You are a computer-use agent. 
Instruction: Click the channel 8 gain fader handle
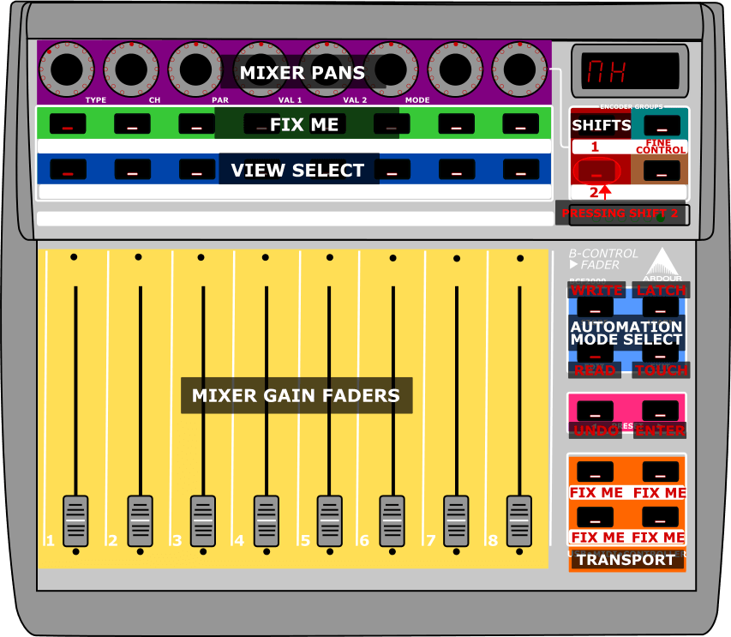[519, 521]
